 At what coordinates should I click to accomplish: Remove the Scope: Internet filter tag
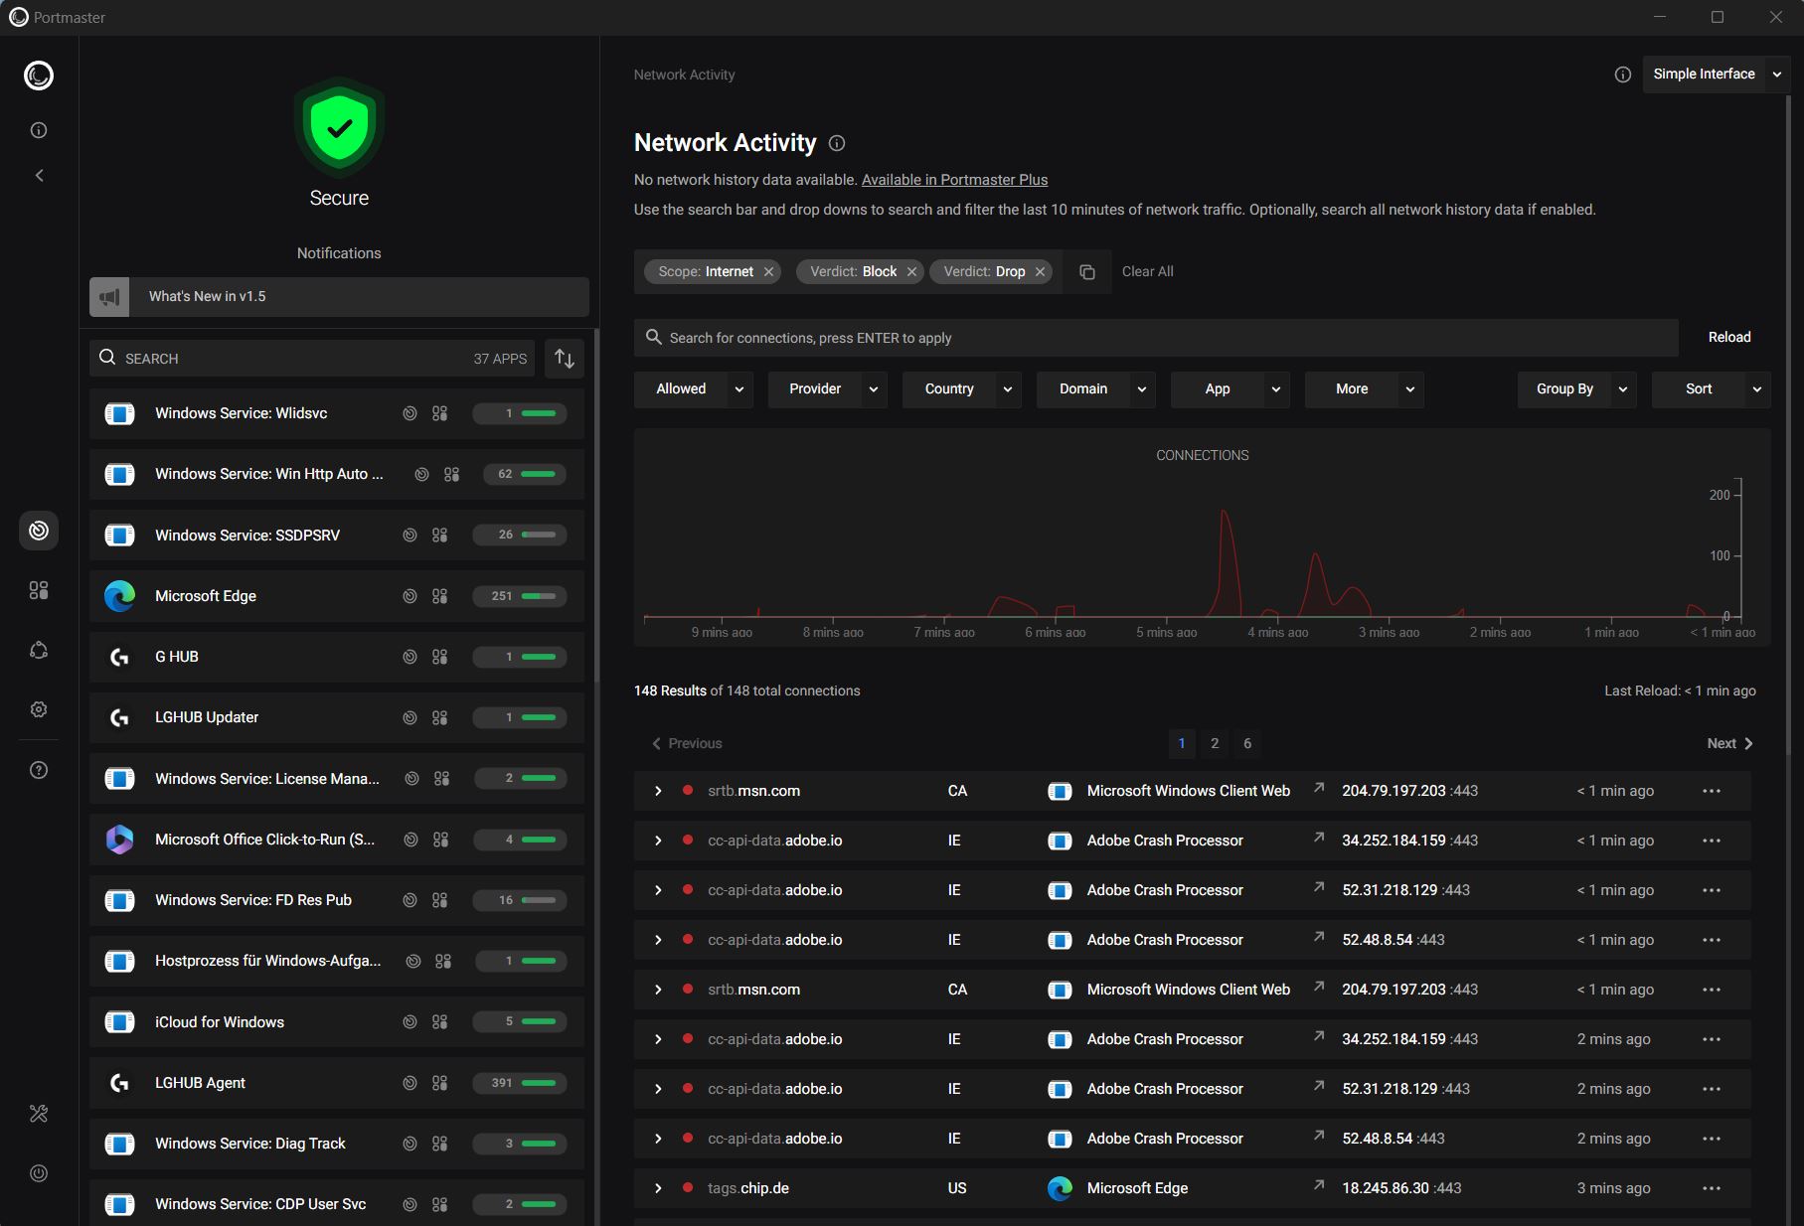pos(768,272)
